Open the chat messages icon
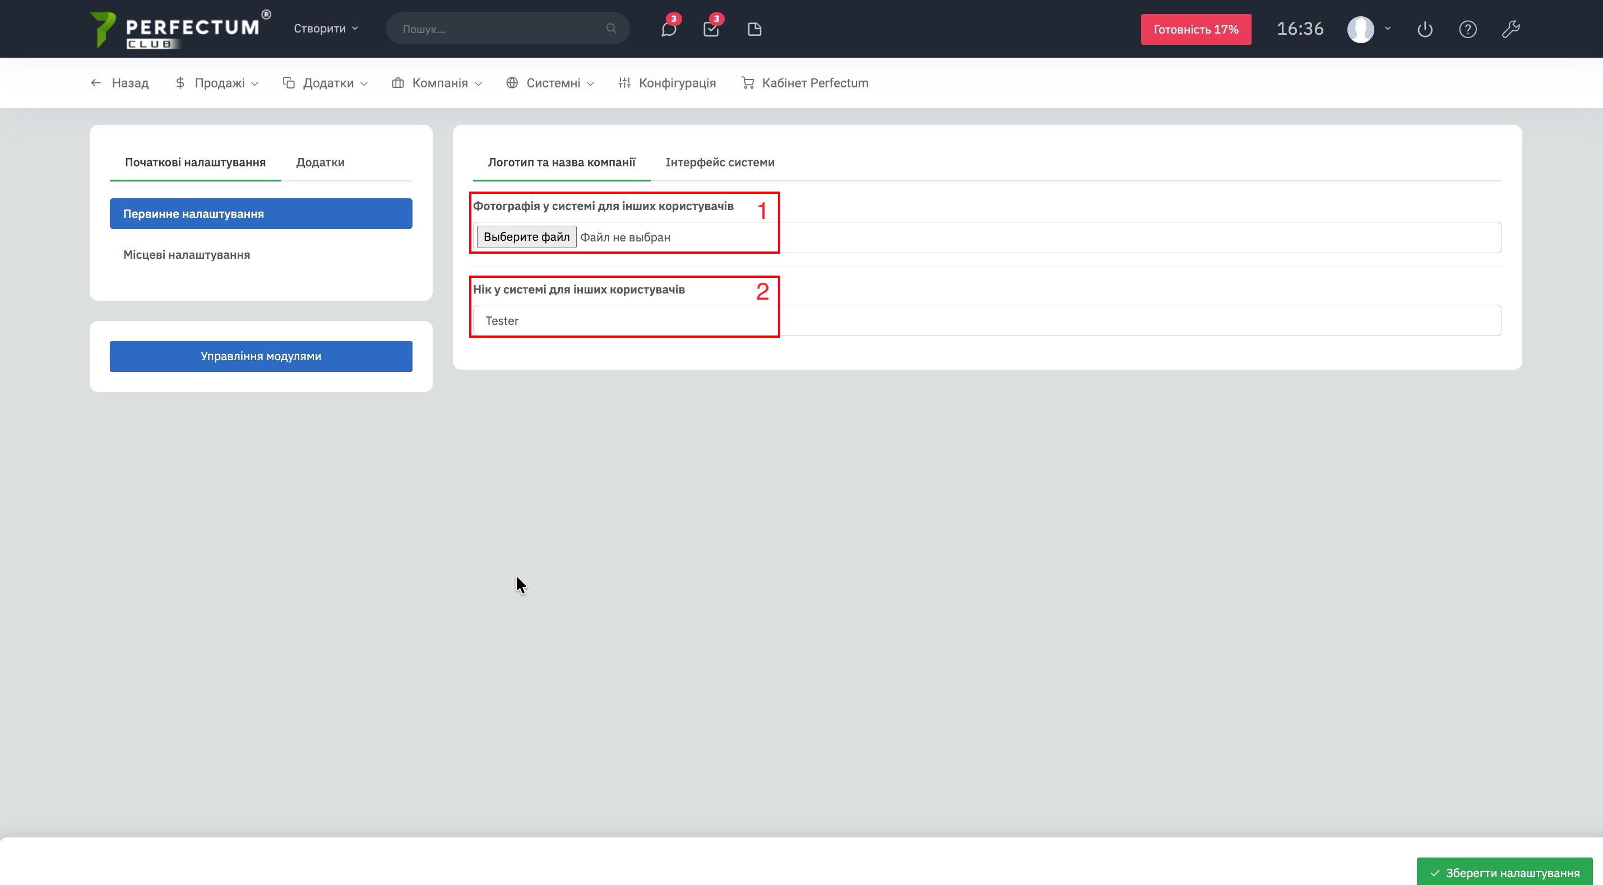 [x=668, y=29]
